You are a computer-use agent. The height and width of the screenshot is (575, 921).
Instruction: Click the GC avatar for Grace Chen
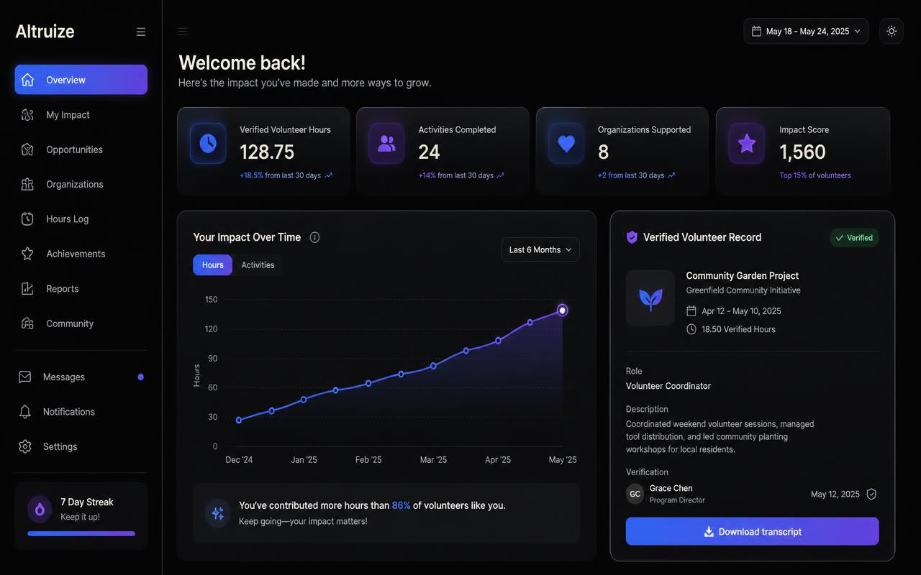tap(635, 494)
